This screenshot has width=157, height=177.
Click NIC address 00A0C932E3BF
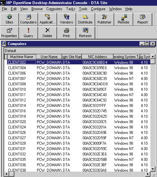point(95,165)
